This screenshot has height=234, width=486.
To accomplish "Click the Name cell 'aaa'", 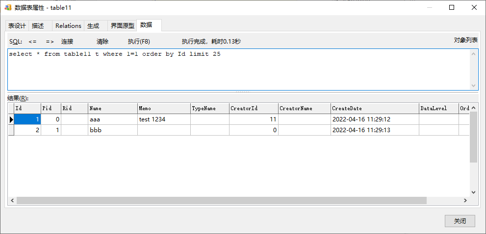I will (113, 119).
